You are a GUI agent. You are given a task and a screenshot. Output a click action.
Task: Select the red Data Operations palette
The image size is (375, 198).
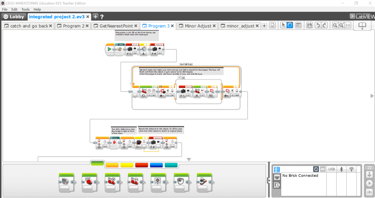(142, 165)
